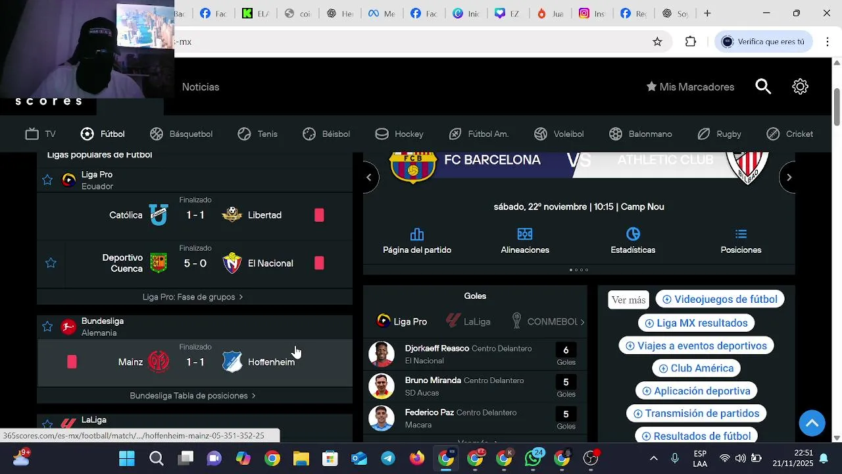Image resolution: width=842 pixels, height=474 pixels.
Task: Select the Fútbol sport icon
Action: point(87,134)
